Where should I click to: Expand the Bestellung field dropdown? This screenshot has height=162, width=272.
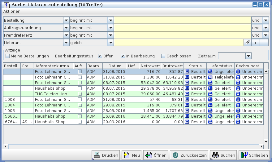pyautogui.click(x=66, y=20)
